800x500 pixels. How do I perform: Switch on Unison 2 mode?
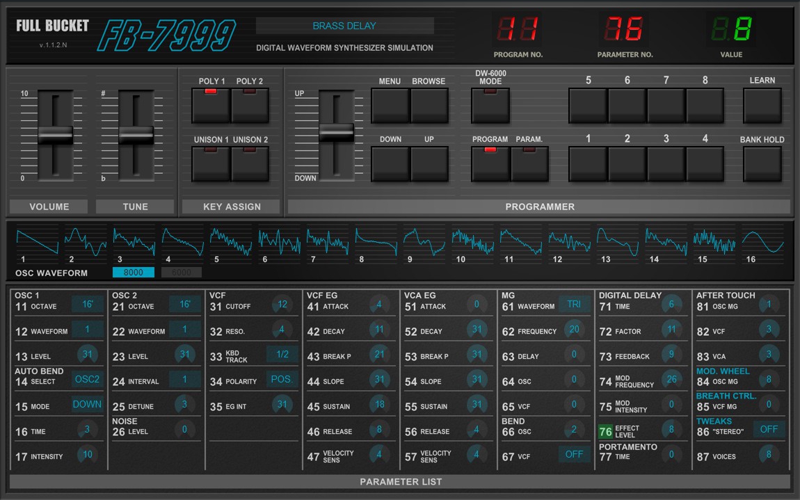pos(250,163)
